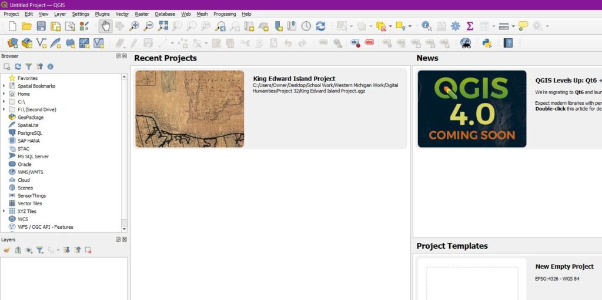Select WMS/WMTS in Browser tree
The width and height of the screenshot is (602, 300).
pyautogui.click(x=31, y=172)
